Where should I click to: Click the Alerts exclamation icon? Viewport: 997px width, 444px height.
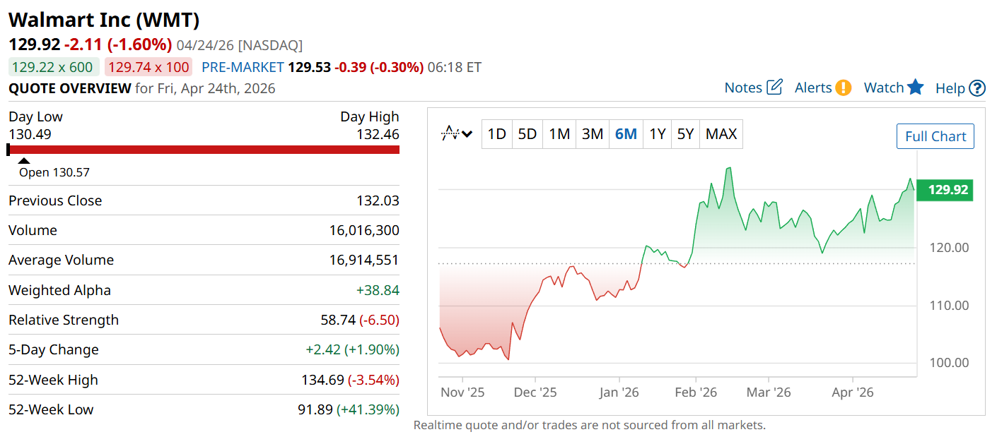(844, 88)
